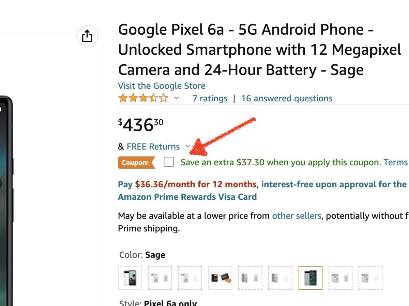Visit the Google Store link
Viewport: 409px width, 306px height.
point(162,86)
